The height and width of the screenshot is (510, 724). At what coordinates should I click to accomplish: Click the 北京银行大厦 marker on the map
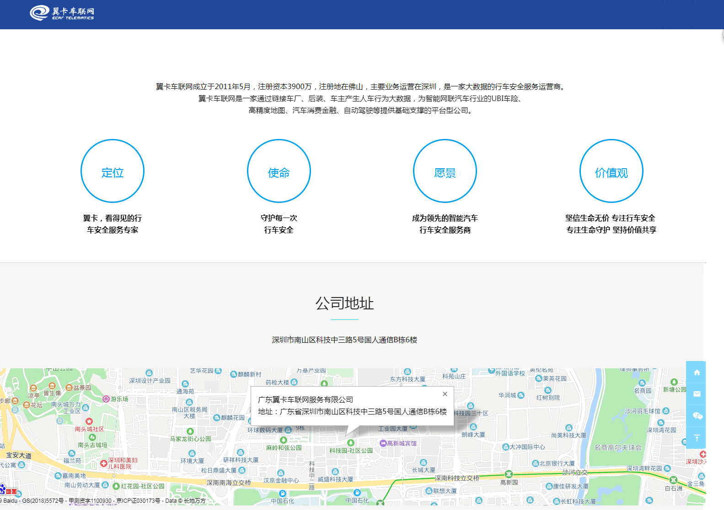pos(535,463)
